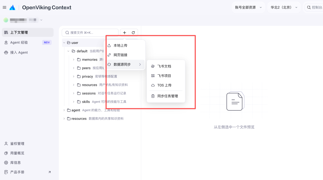
Task: Open the 账号全部资源 dropdown
Action: [248, 7]
